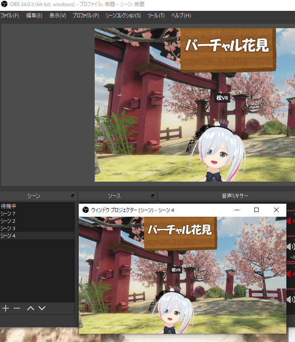The height and width of the screenshot is (342, 295).
Task: Close the ウィンドウ プロジェクター window
Action: 276,210
